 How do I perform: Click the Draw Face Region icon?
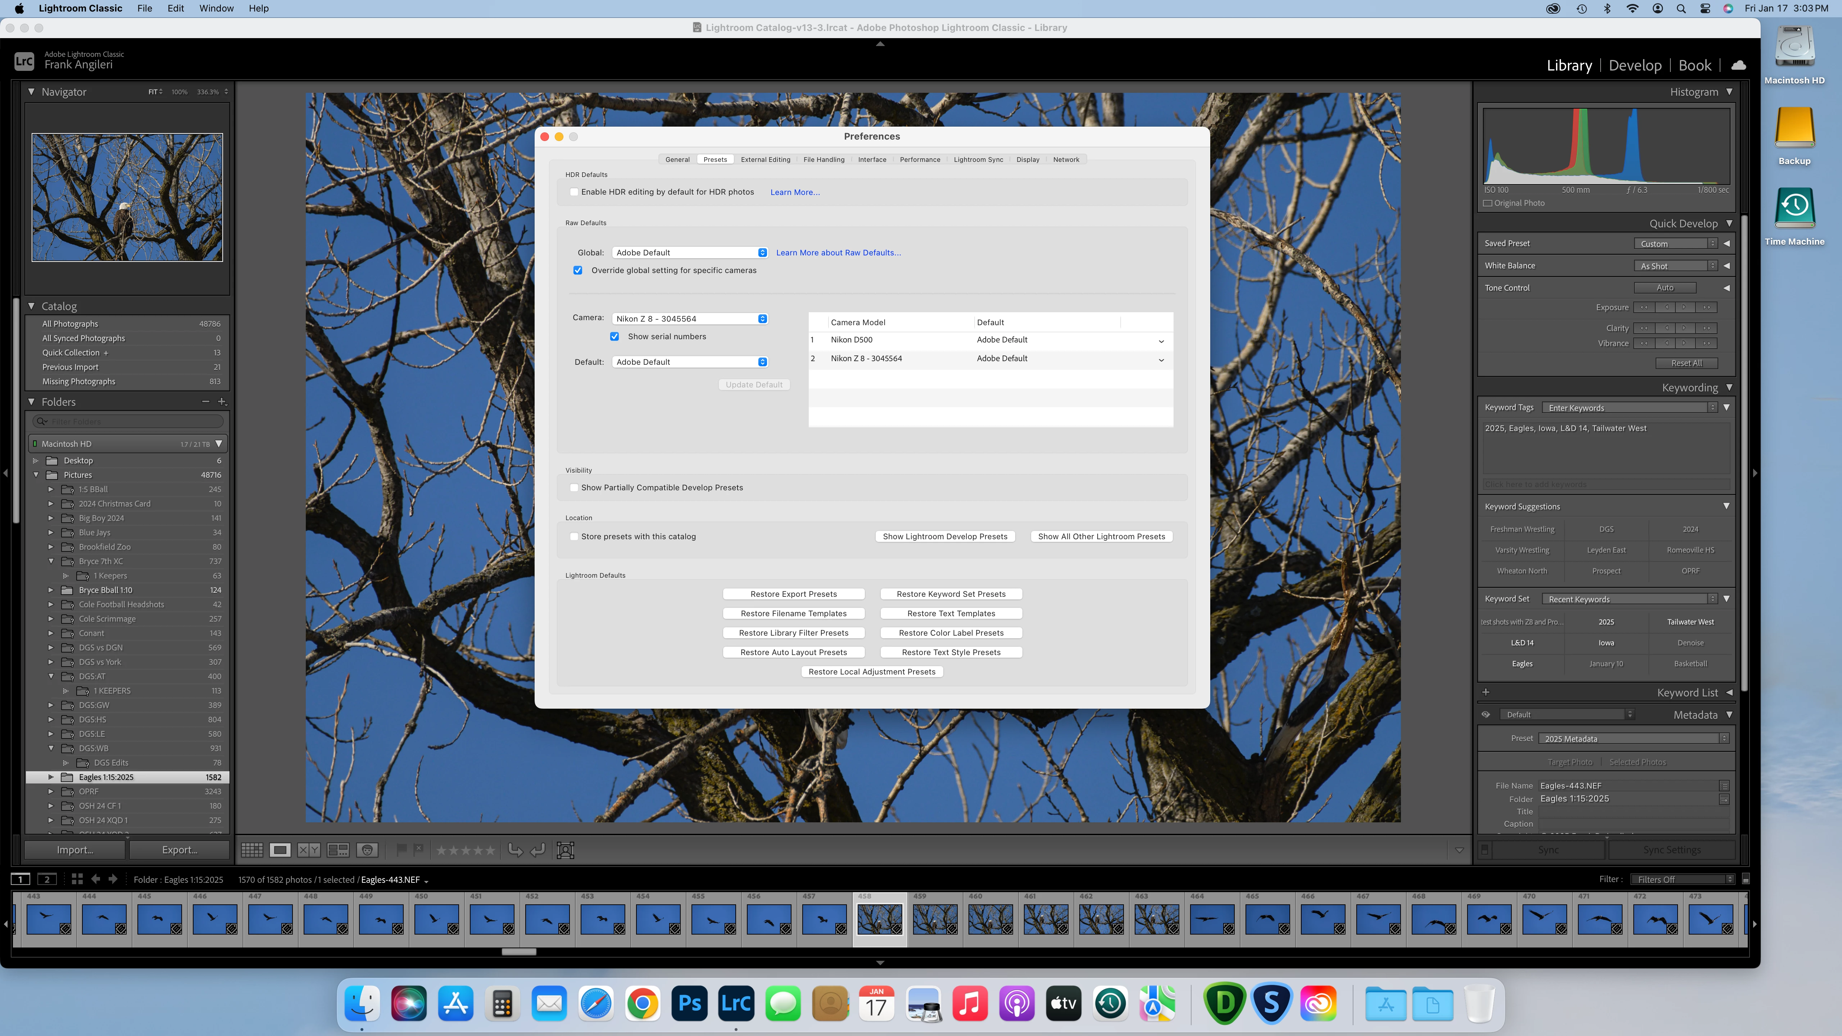pyautogui.click(x=566, y=850)
